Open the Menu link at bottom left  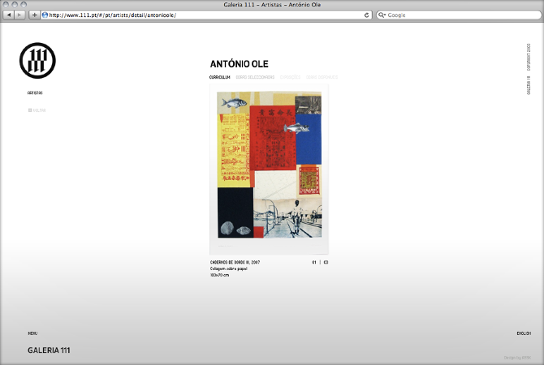32,333
